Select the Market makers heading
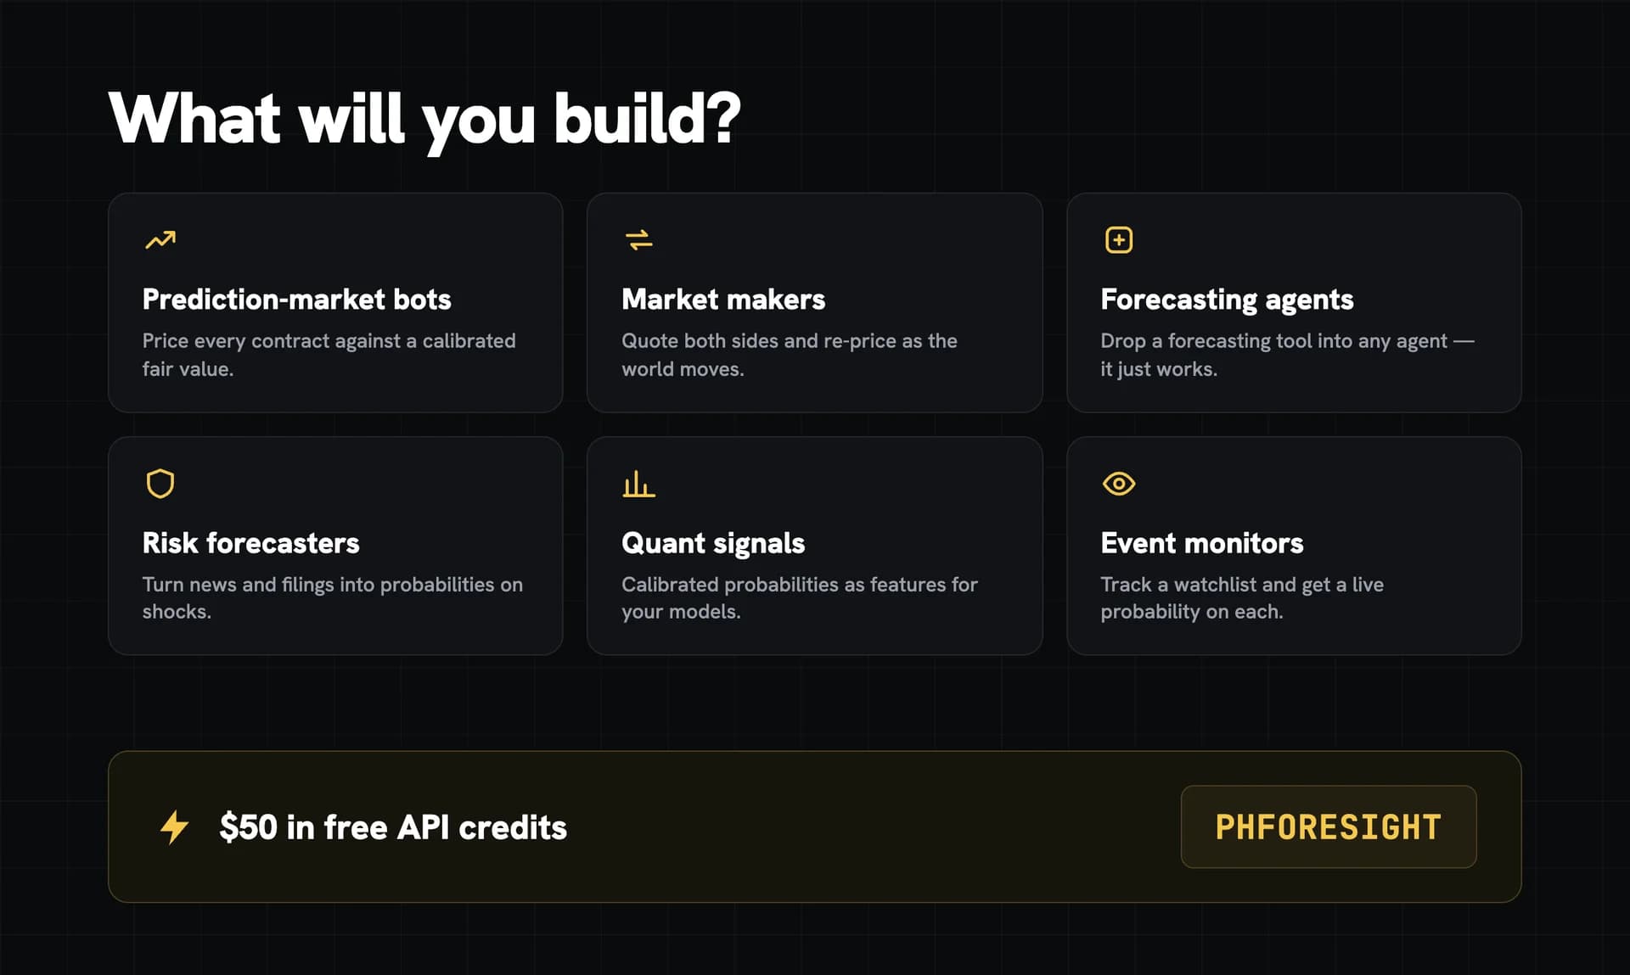This screenshot has height=975, width=1630. click(723, 300)
